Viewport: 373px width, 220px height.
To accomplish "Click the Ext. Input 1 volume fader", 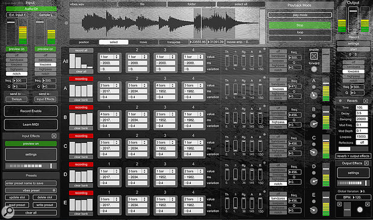I will [11, 32].
